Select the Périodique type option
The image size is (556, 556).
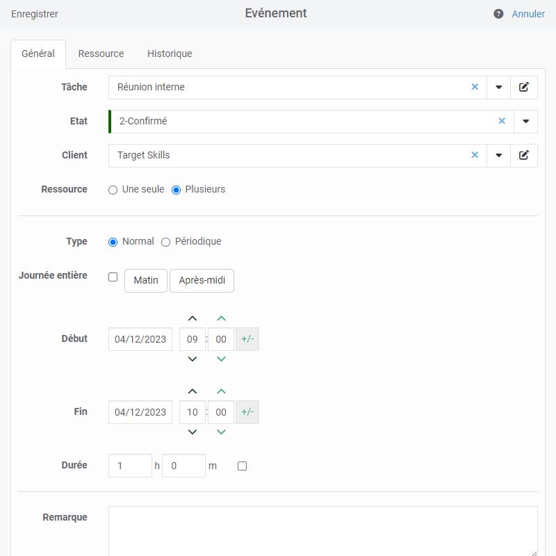click(x=165, y=242)
